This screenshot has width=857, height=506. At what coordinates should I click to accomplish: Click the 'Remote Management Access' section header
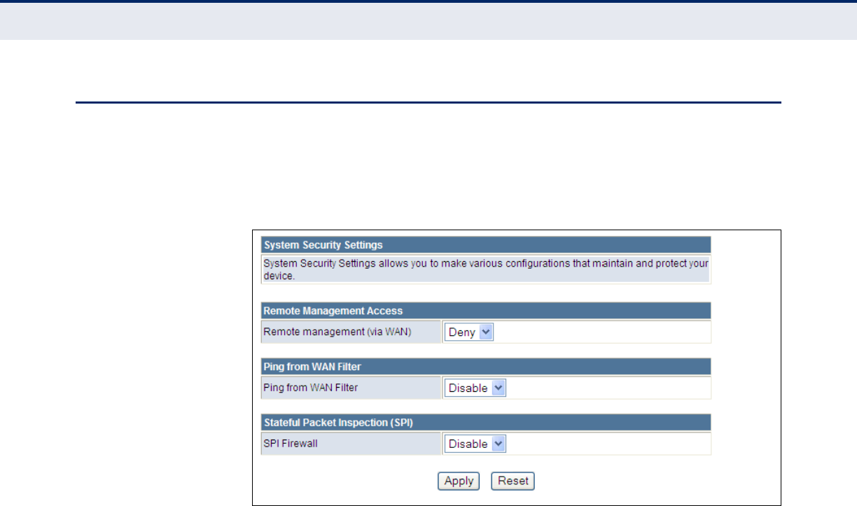click(x=486, y=311)
